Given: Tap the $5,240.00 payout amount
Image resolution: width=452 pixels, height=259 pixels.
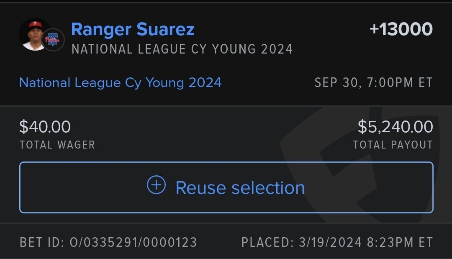Looking at the screenshot, I should click(395, 126).
